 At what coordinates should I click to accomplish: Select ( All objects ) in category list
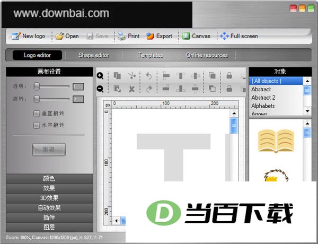(276, 81)
